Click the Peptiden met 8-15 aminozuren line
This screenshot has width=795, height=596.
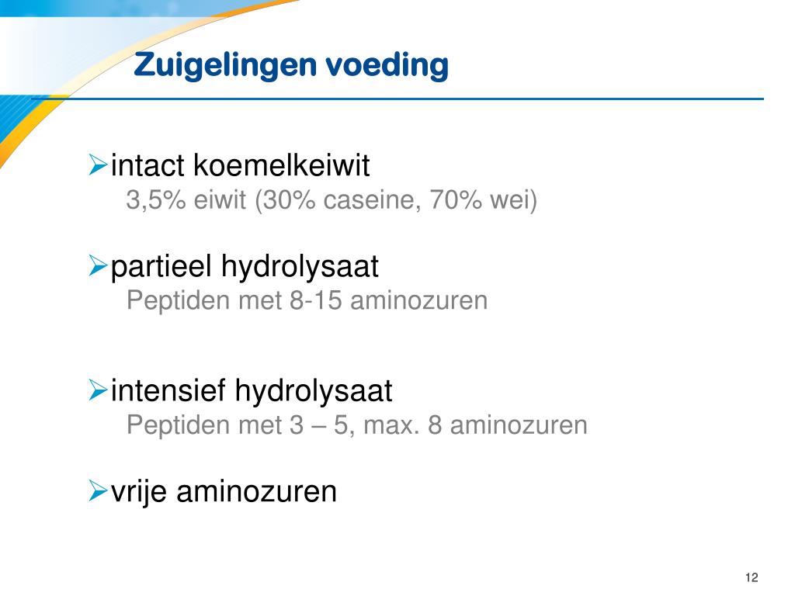pyautogui.click(x=307, y=300)
